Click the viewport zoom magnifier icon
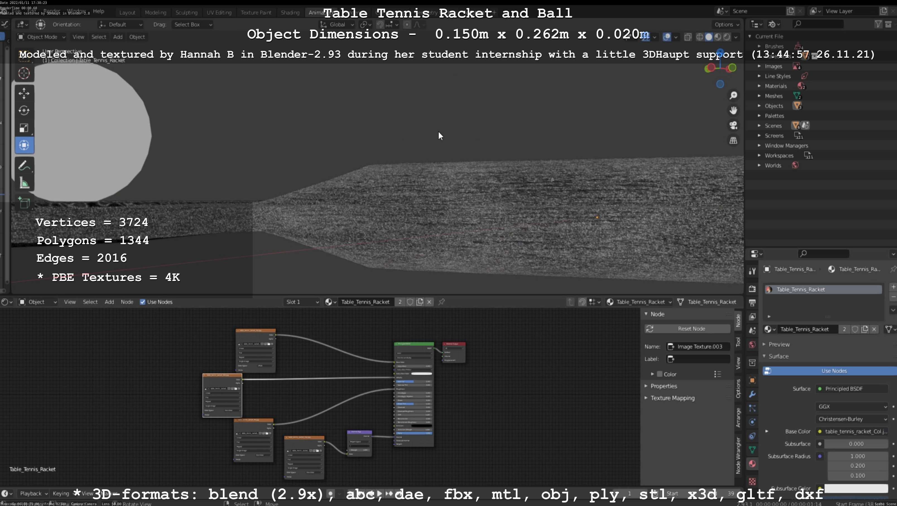Viewport: 897px width, 506px height. [x=733, y=95]
